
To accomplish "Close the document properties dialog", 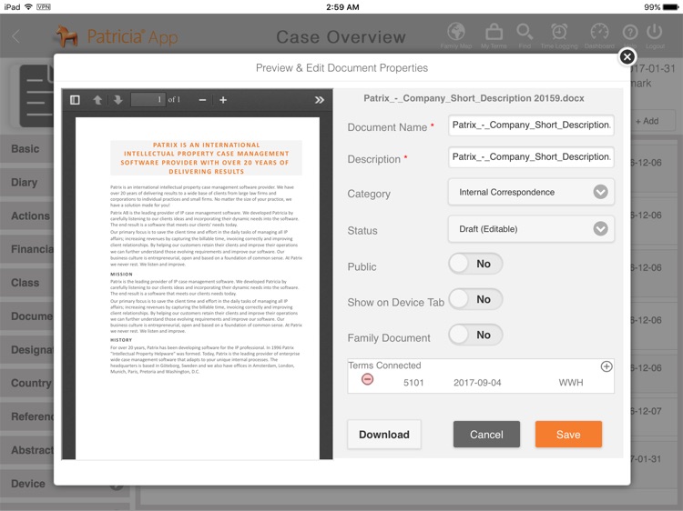I will tap(627, 56).
